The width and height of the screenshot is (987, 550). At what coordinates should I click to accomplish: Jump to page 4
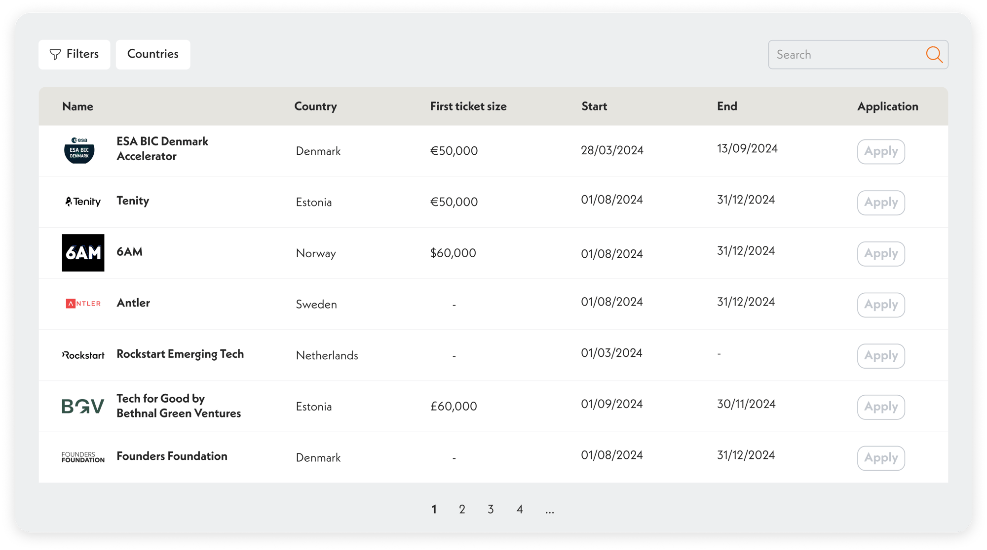[x=520, y=509]
